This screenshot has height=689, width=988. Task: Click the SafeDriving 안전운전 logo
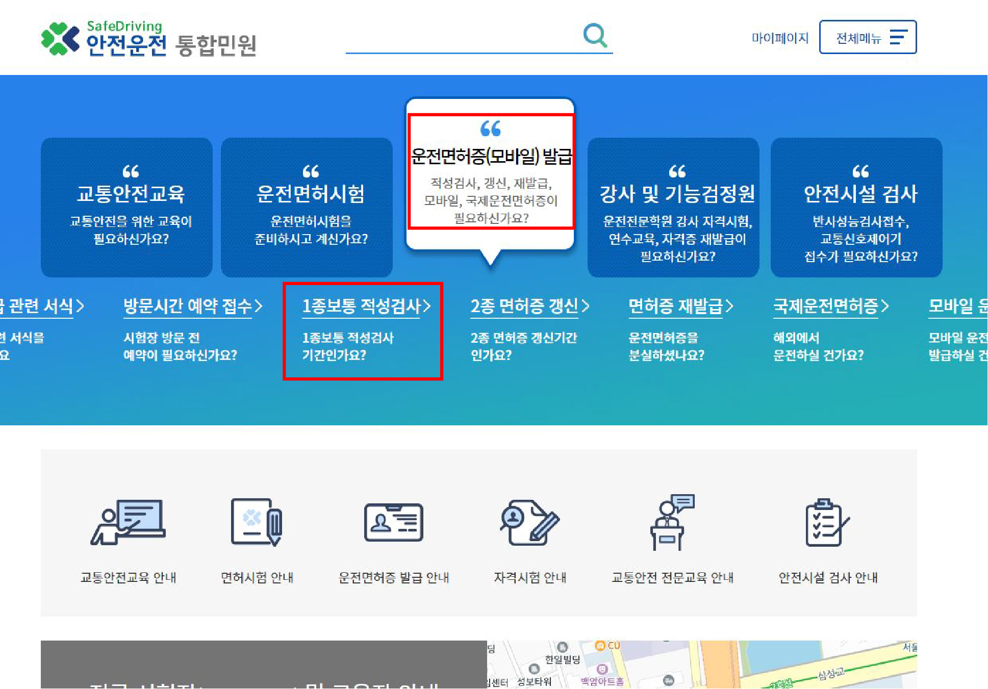148,38
